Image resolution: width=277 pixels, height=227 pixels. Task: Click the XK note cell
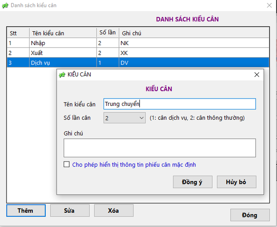pyautogui.click(x=194, y=53)
